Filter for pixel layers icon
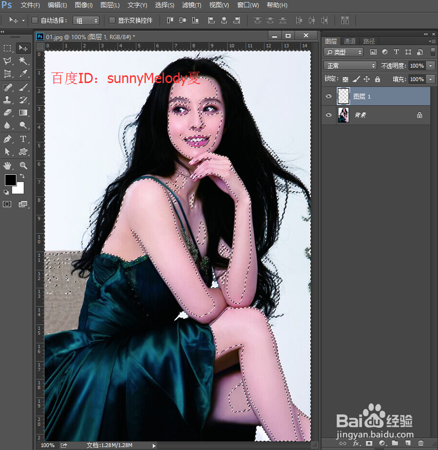The width and height of the screenshot is (438, 450). 373,52
